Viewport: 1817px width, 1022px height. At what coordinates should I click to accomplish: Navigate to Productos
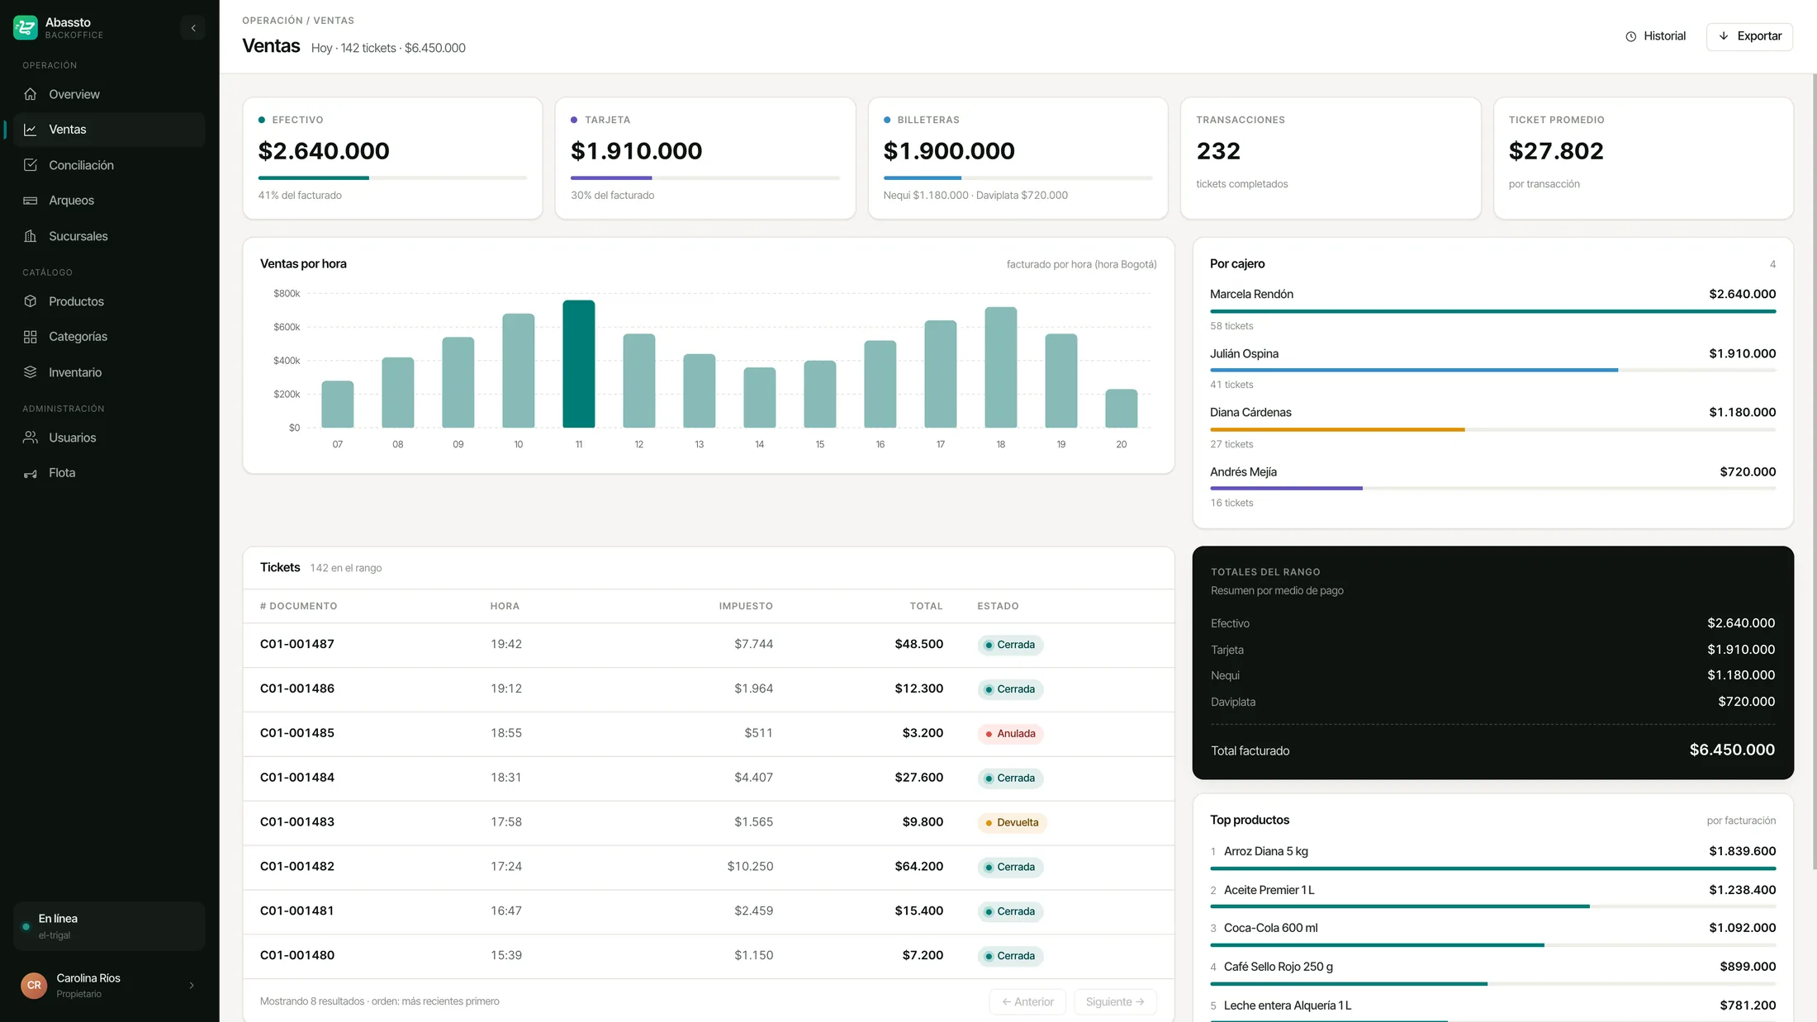(109, 301)
